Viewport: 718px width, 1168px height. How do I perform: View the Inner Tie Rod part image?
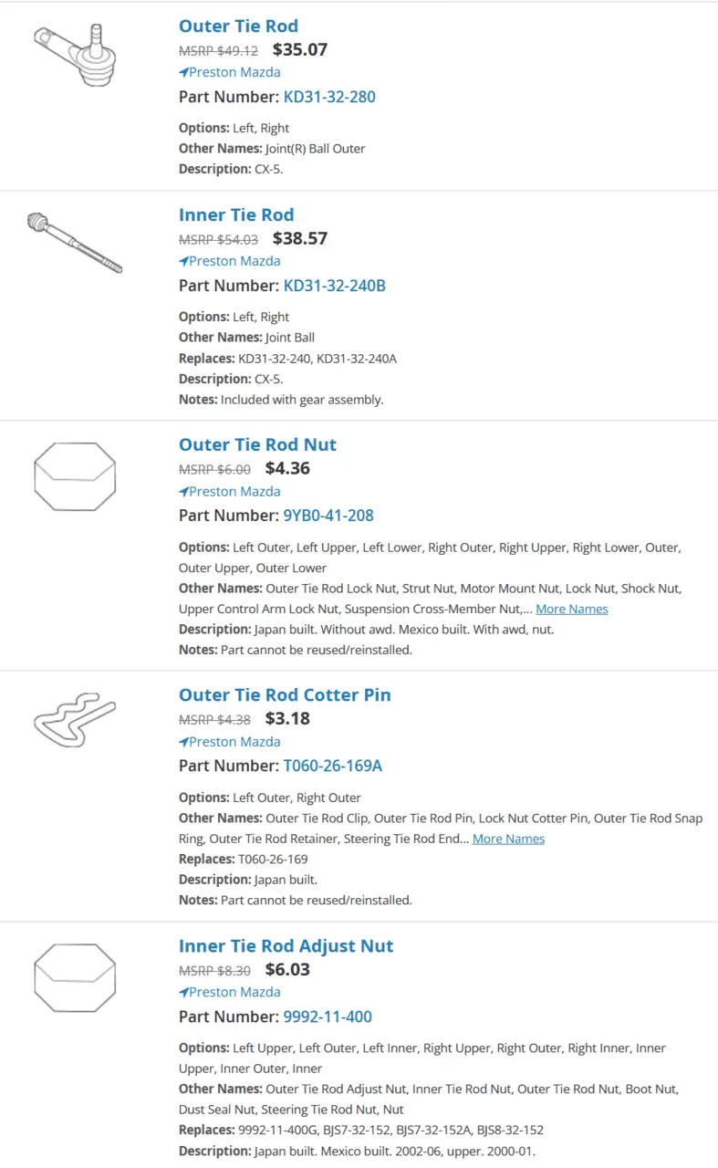[x=75, y=243]
